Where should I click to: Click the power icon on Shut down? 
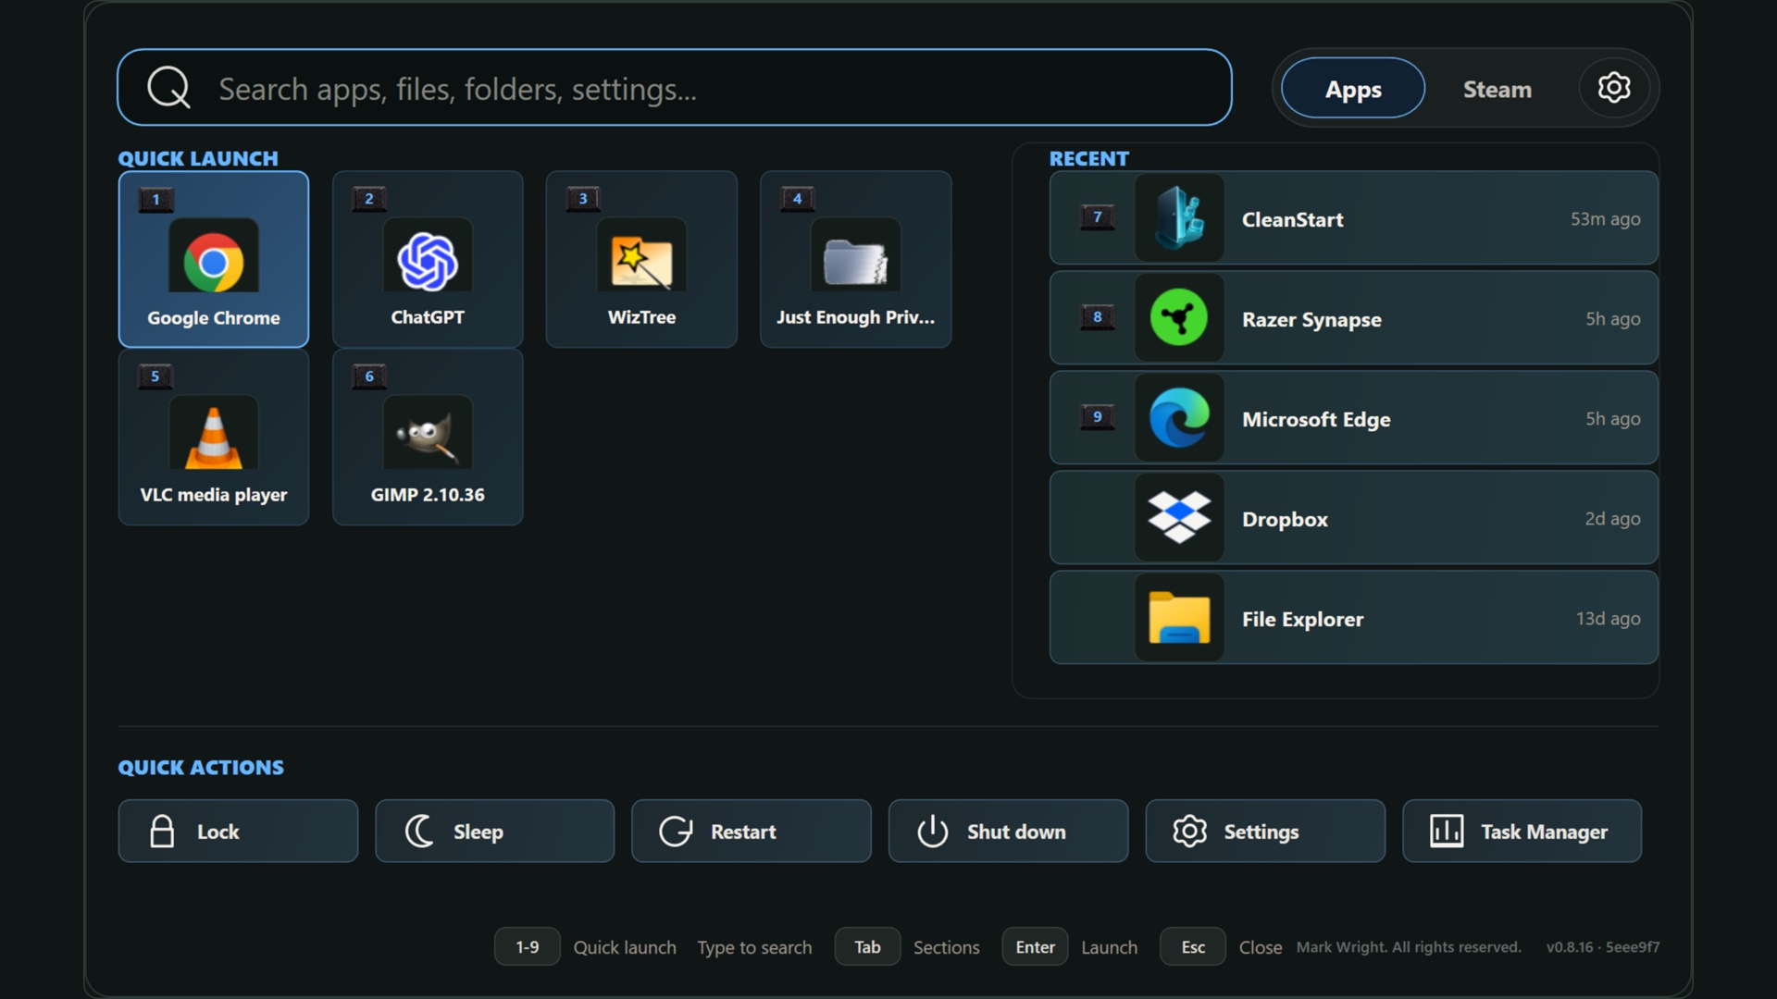932,832
